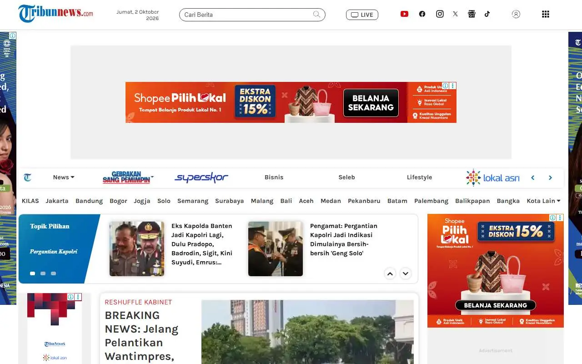
Task: Expand the Kota Lain city dropdown
Action: pyautogui.click(x=543, y=201)
